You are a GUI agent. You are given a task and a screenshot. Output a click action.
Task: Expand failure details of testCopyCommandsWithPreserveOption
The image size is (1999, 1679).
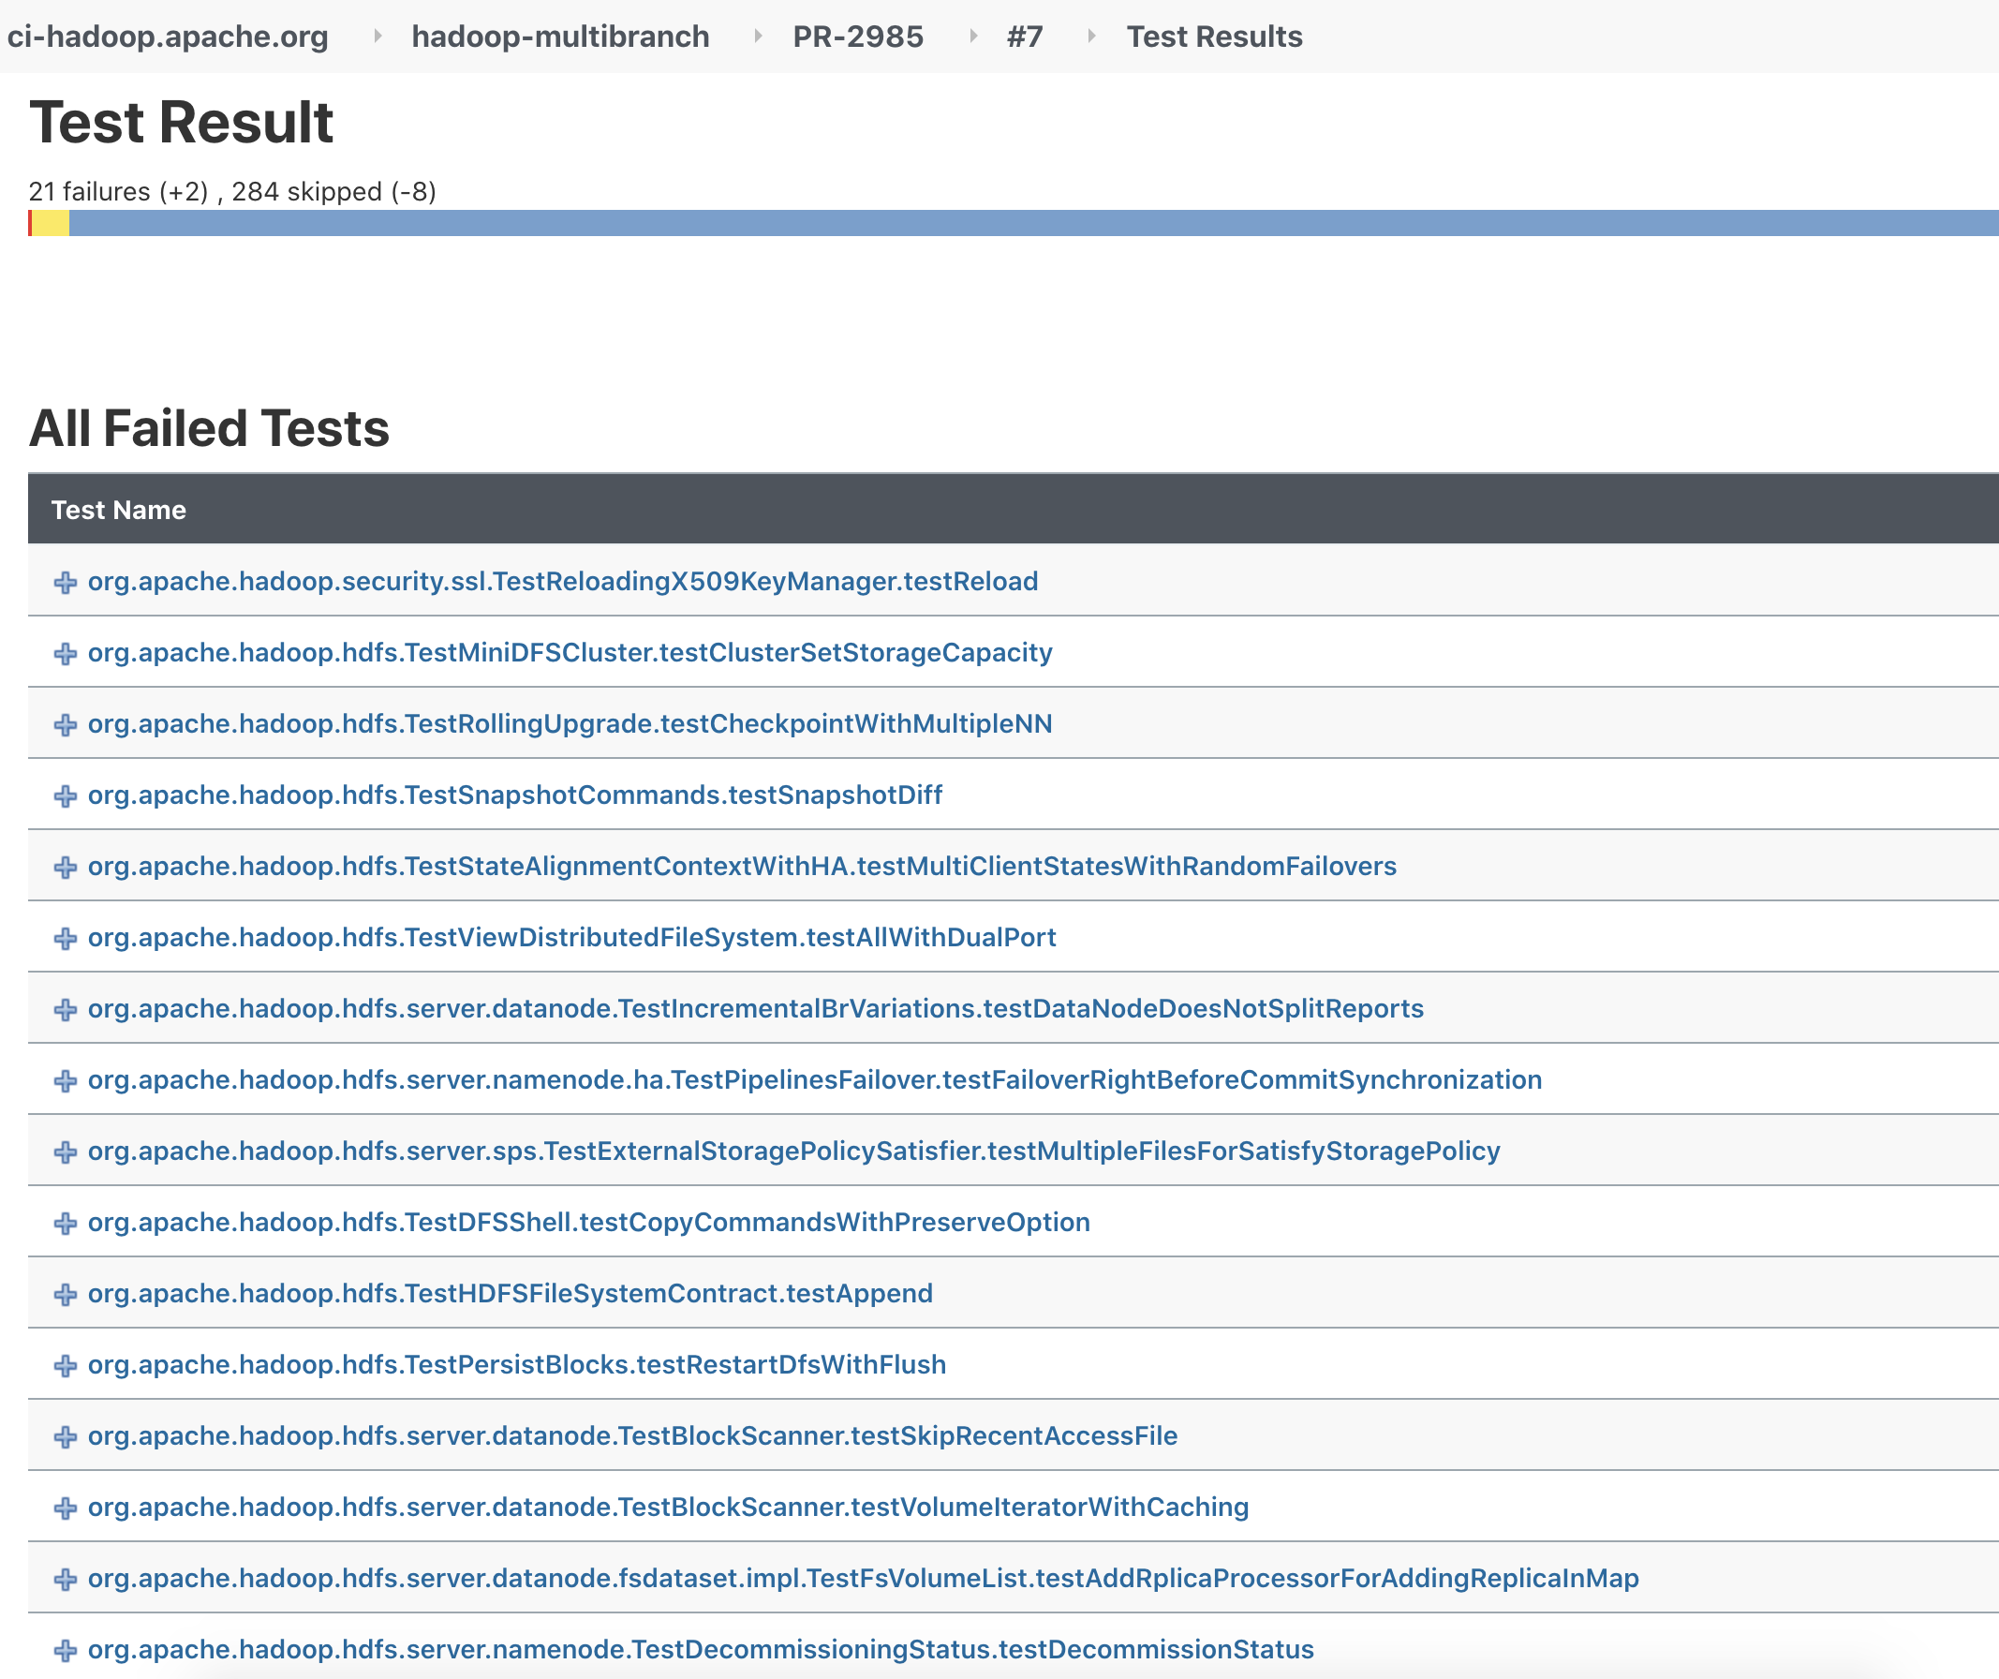(65, 1223)
